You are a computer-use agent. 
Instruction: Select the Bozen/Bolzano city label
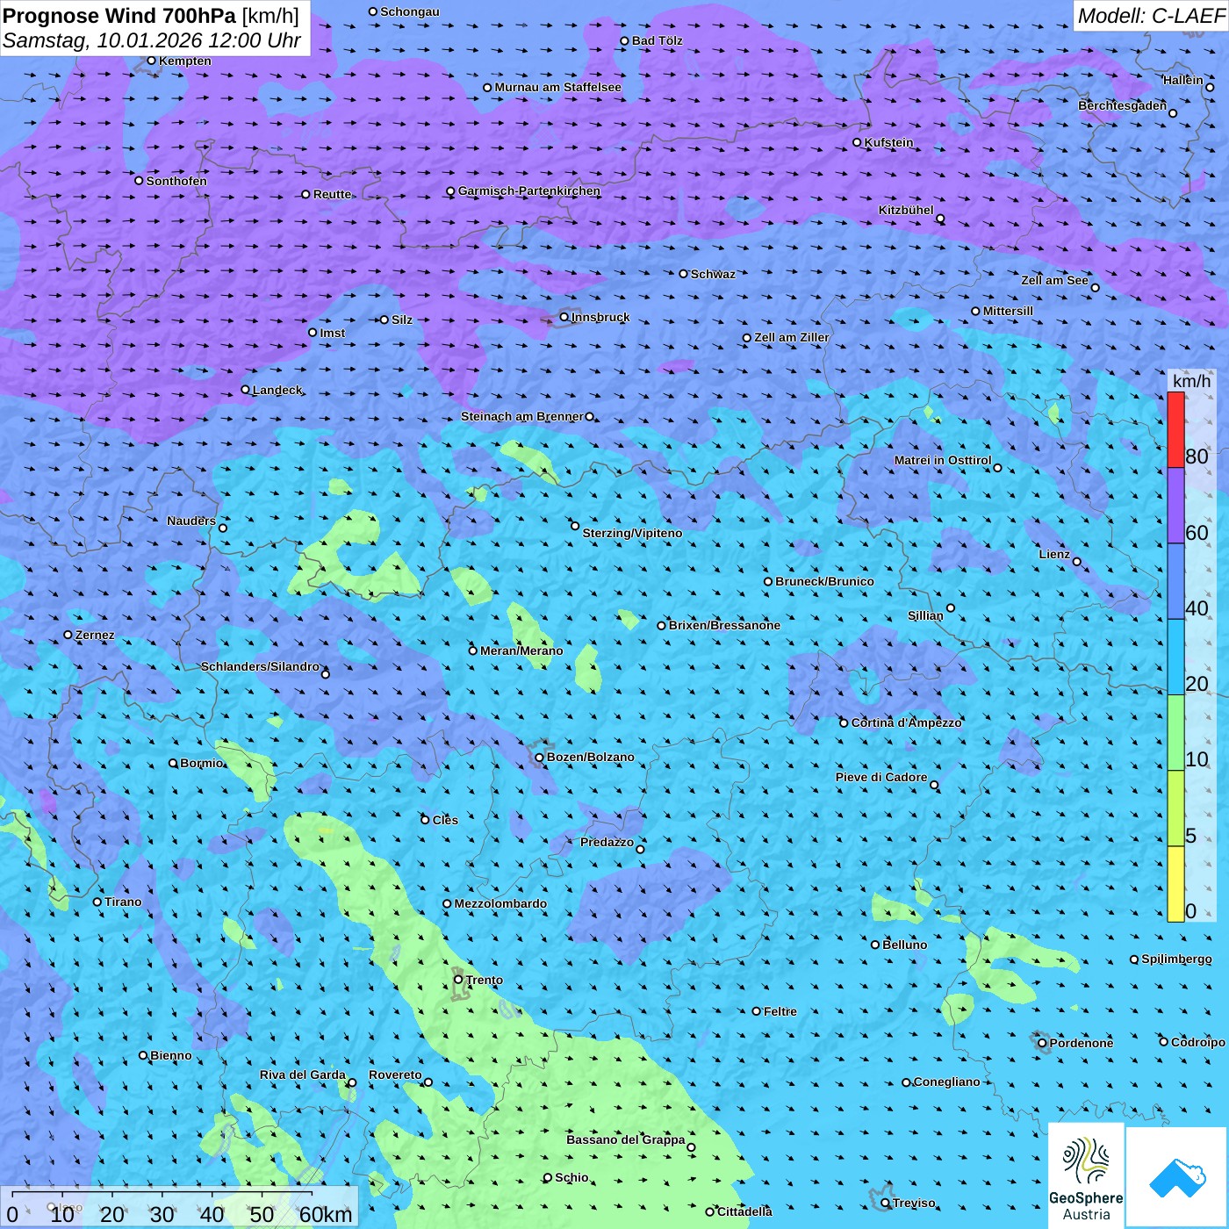[590, 757]
